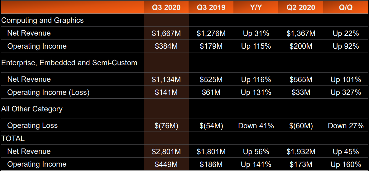This screenshot has height=171, width=369.
Task: Select the Up 327% quarter-over-quarter cell
Action: tap(346, 93)
